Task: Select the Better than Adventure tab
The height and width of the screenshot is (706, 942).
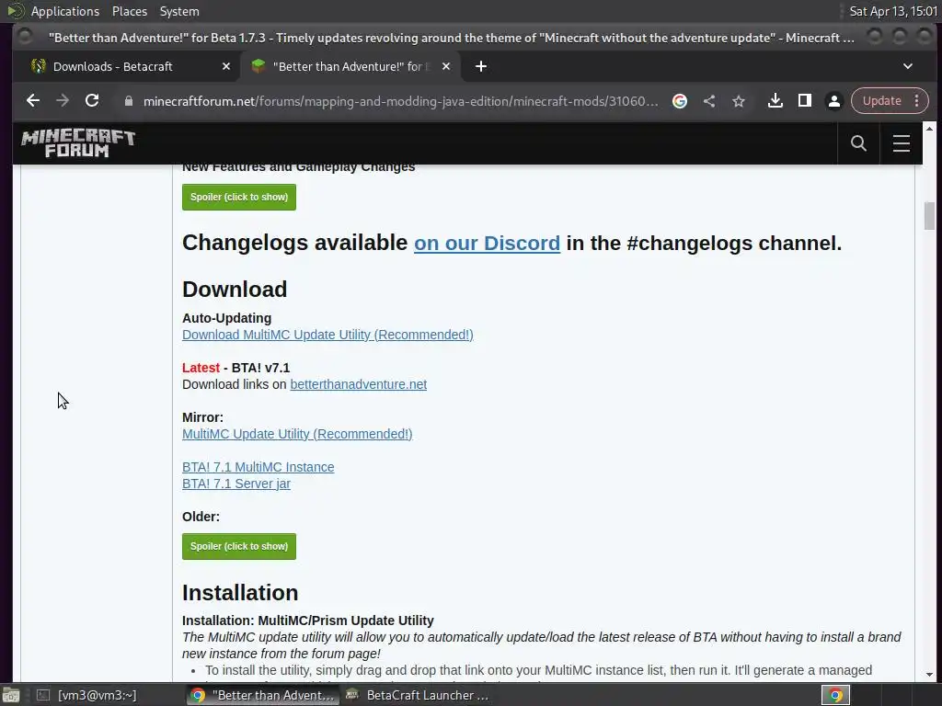Action: point(350,66)
